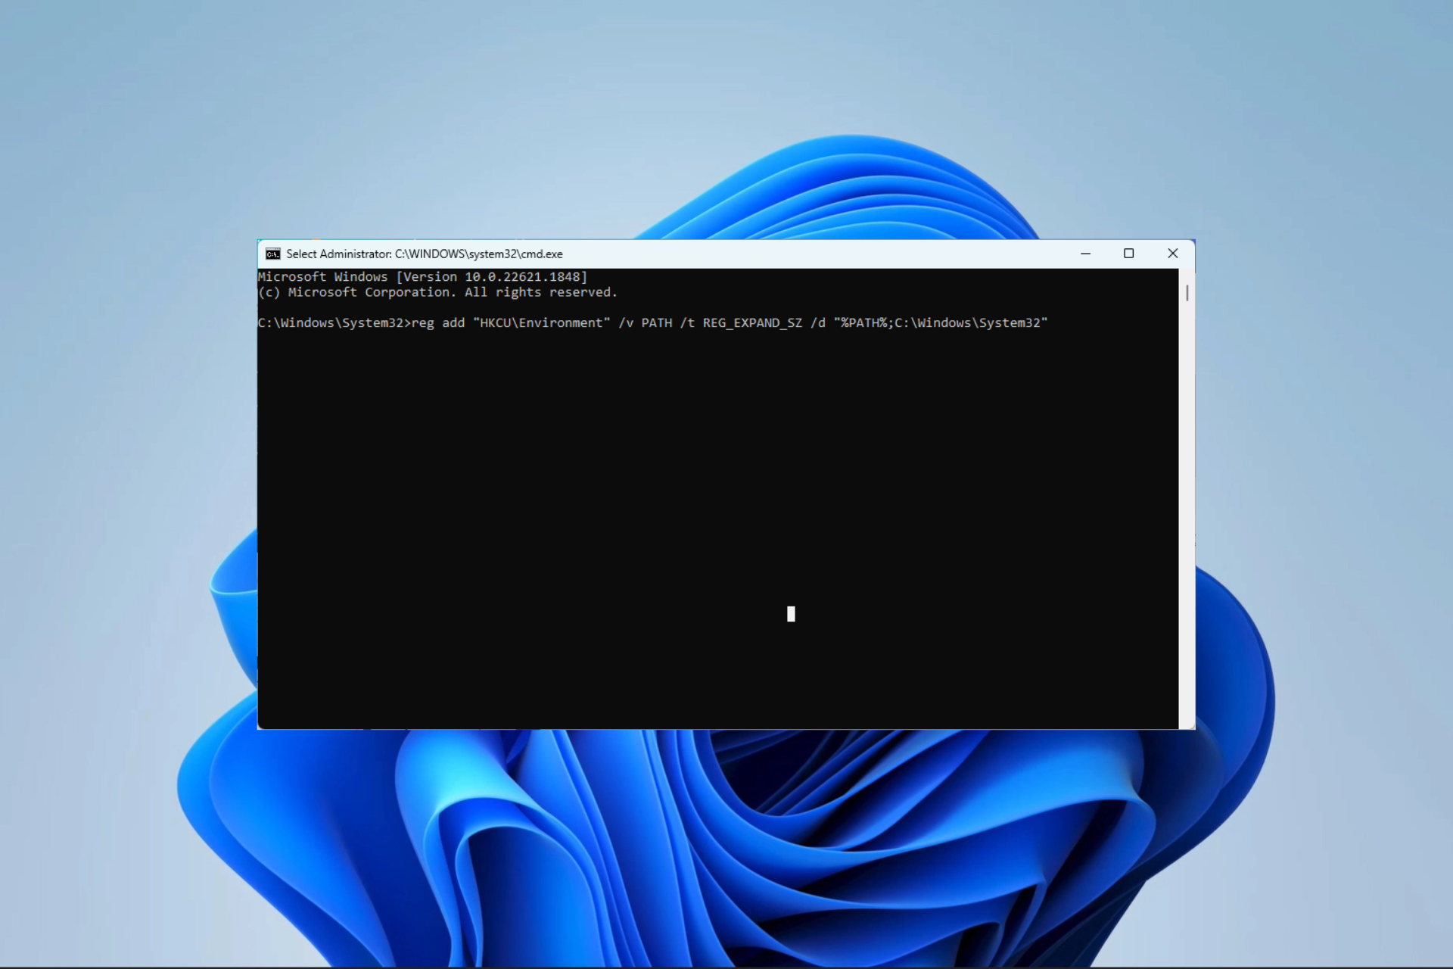Click the "HKCU\Environment" argument
1453x969 pixels.
(542, 323)
